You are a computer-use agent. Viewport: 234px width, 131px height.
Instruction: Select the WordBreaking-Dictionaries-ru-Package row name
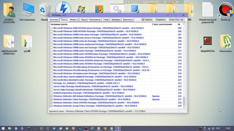tap(102, 70)
